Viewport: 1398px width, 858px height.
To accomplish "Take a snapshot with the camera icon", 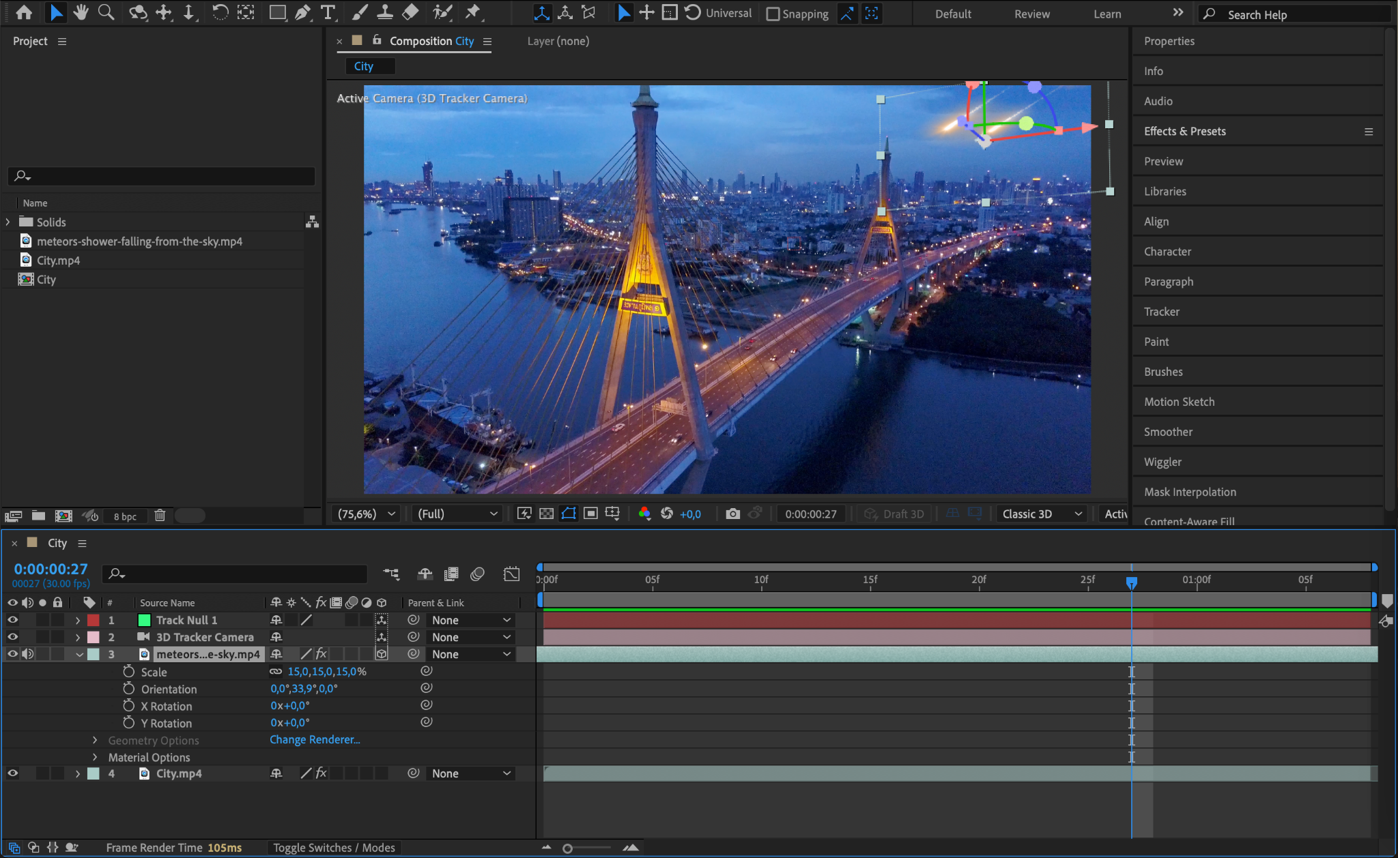I will tap(732, 514).
